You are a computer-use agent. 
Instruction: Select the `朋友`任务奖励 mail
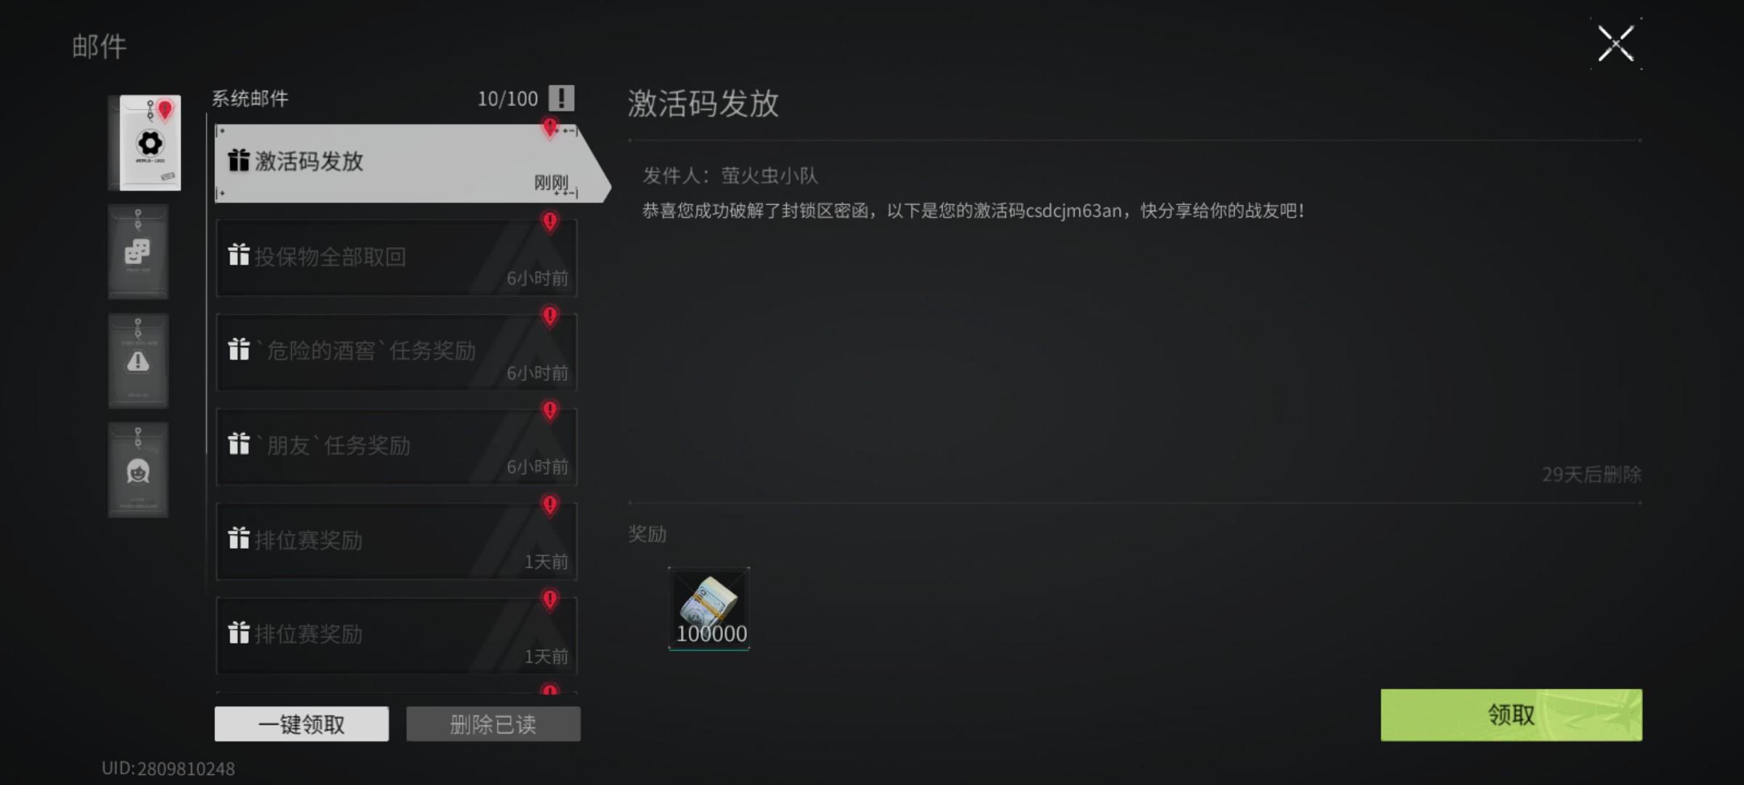[x=397, y=447]
